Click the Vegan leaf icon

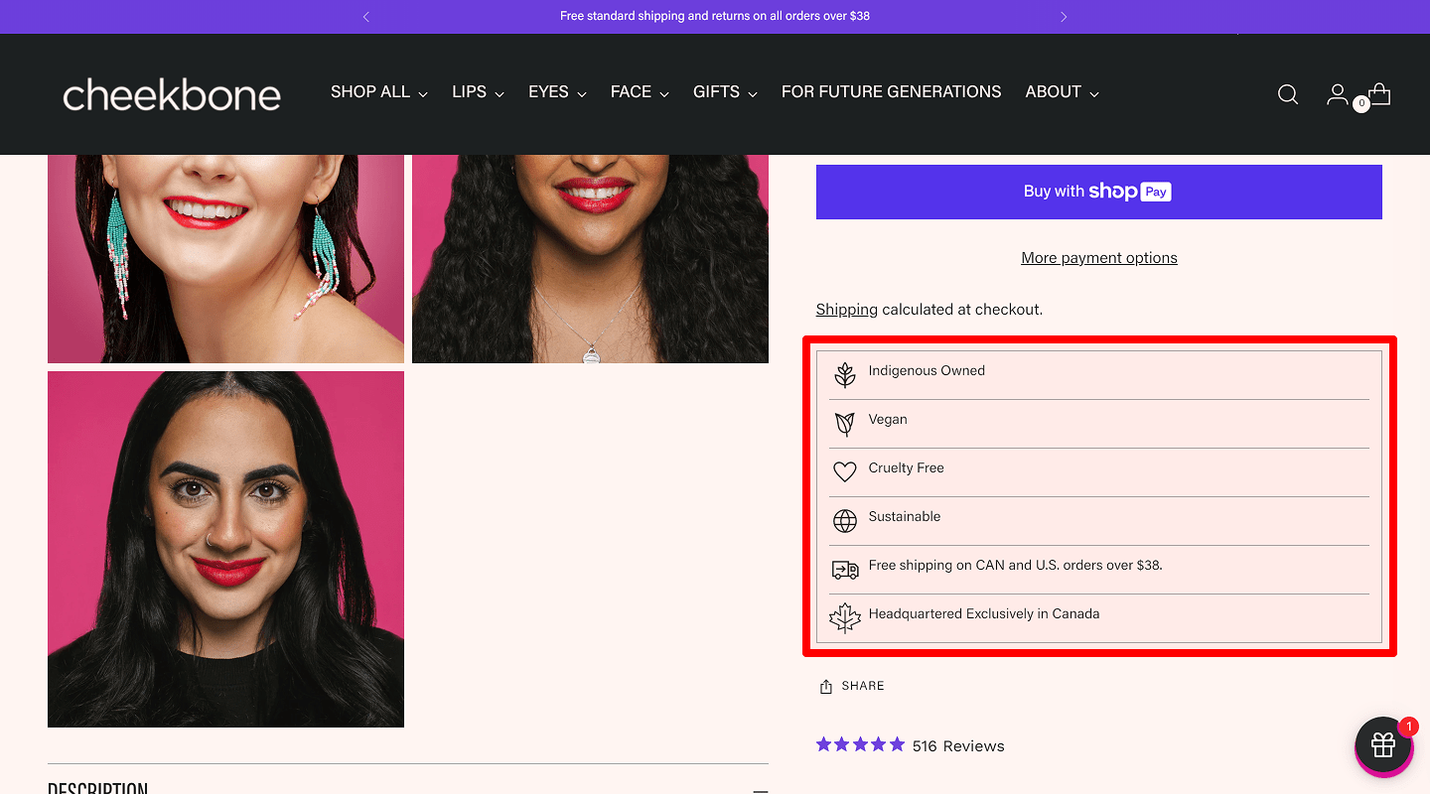[x=845, y=423]
